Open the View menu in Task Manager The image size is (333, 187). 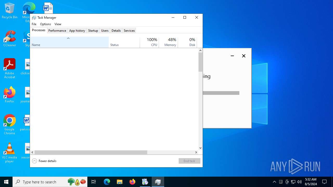[58, 24]
